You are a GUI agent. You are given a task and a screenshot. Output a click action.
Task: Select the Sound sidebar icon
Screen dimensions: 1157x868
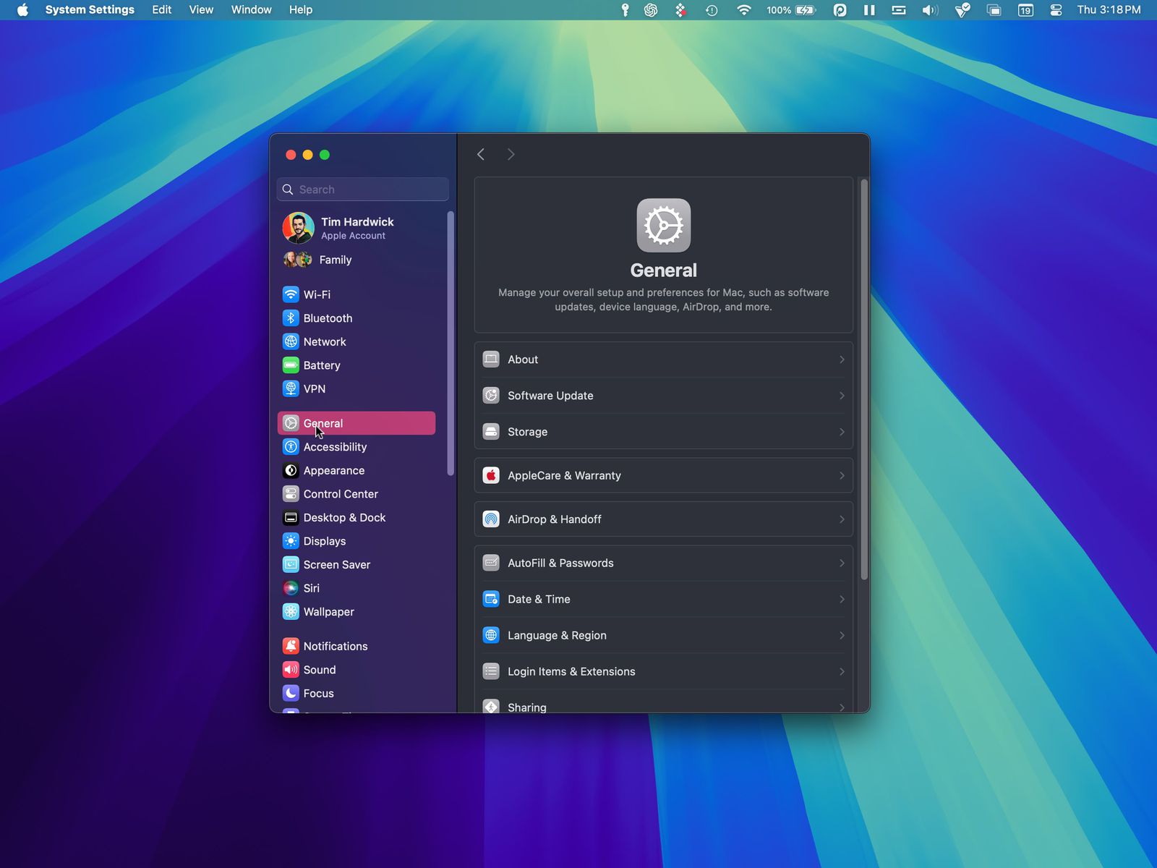pyautogui.click(x=291, y=670)
